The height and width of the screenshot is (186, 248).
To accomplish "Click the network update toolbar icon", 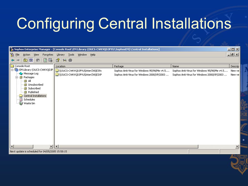I will [65, 60].
